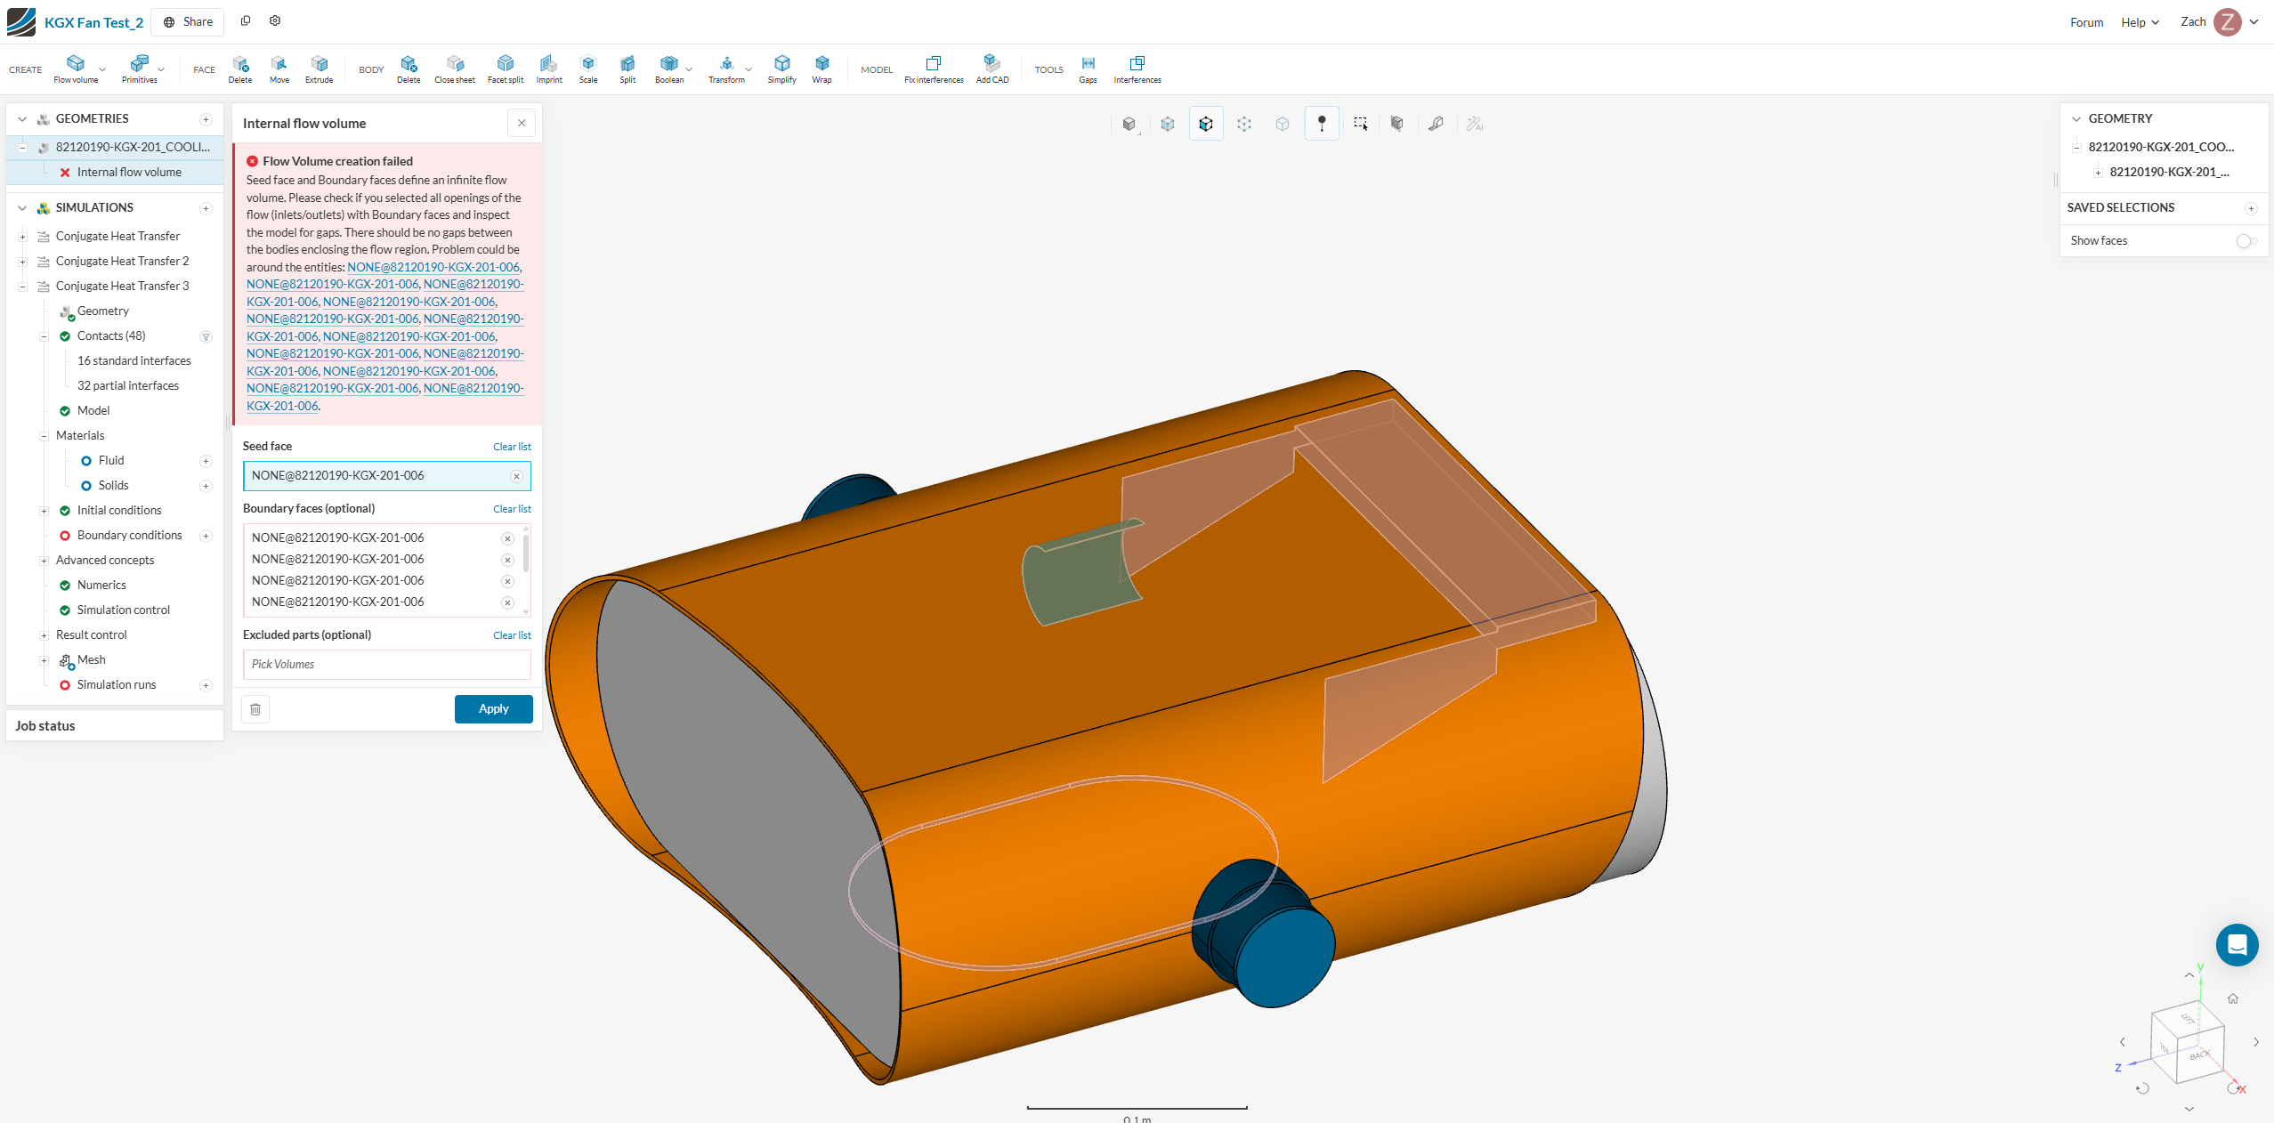The width and height of the screenshot is (2274, 1123).
Task: Click the Boundary faces list scrollbar
Action: pos(526,554)
